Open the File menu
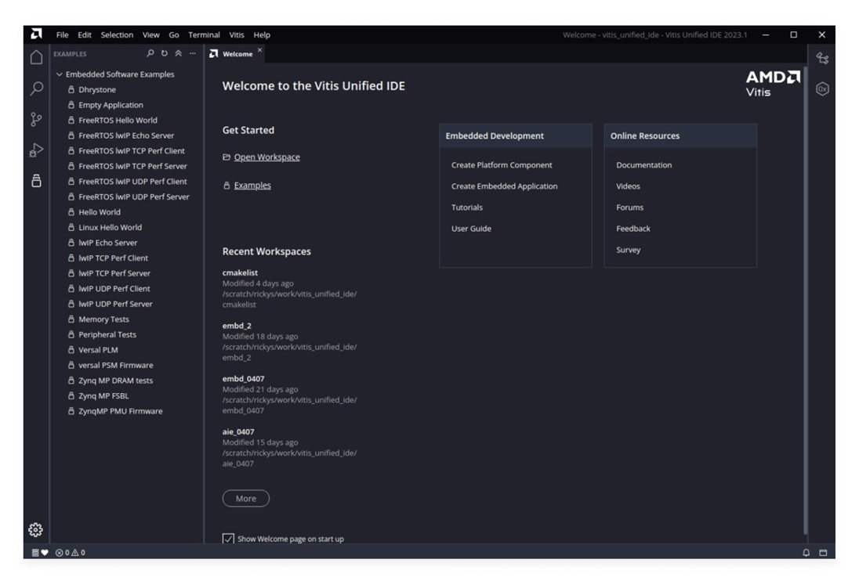The width and height of the screenshot is (859, 581). 63,35
